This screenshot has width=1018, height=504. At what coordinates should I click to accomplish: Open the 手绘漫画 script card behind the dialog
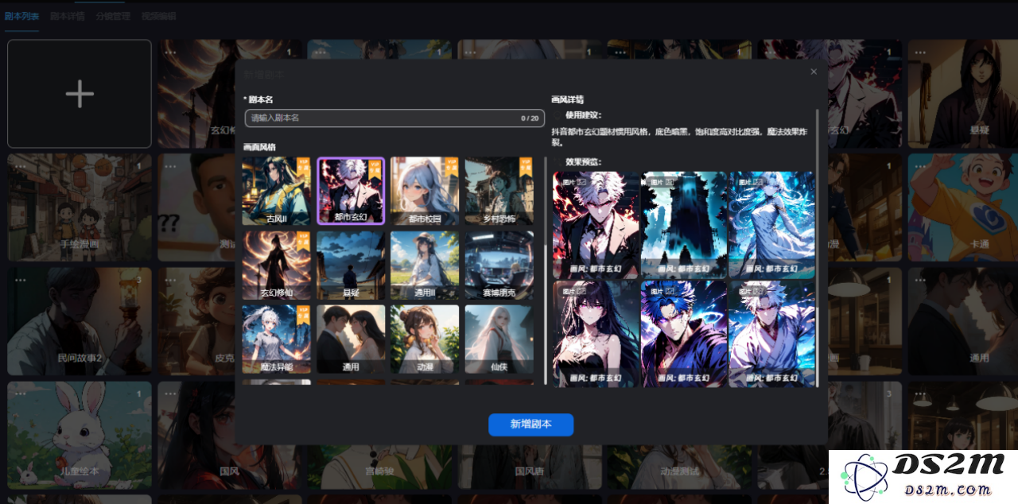click(x=80, y=207)
